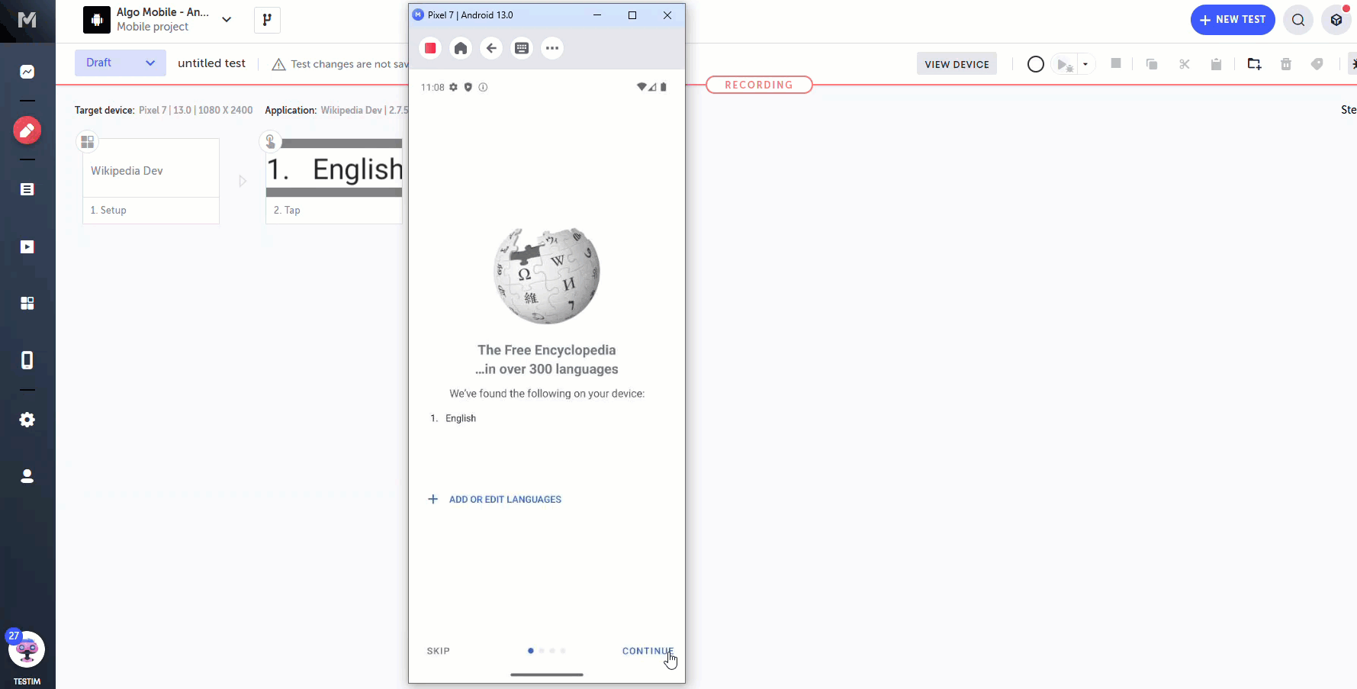This screenshot has height=689, width=1357.
Task: Click the arrow between step one and two
Action: coord(243,182)
